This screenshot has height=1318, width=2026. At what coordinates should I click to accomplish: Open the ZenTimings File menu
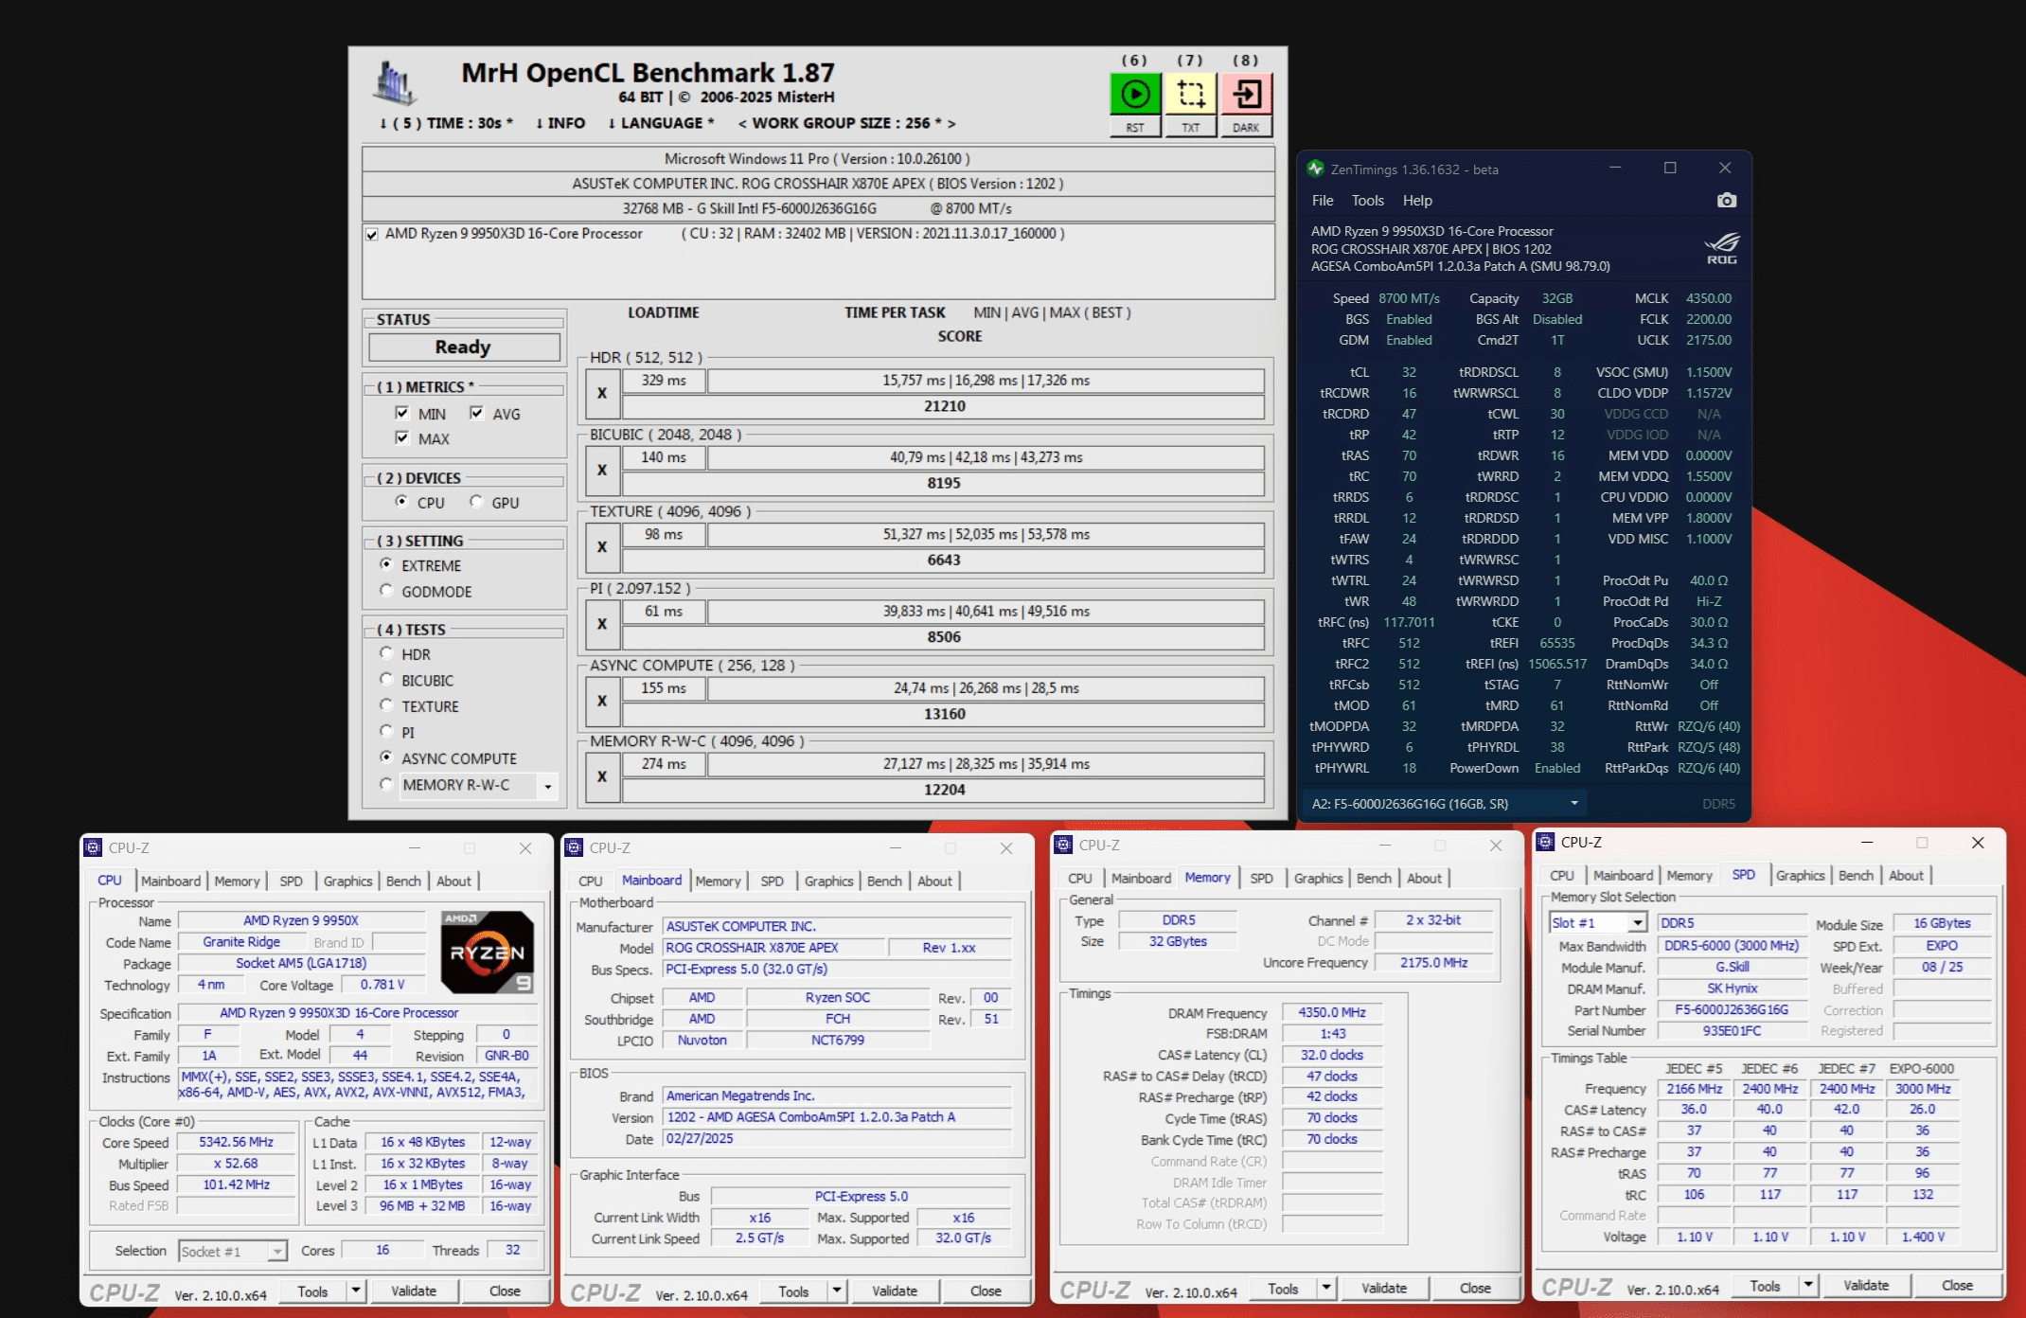(1323, 201)
